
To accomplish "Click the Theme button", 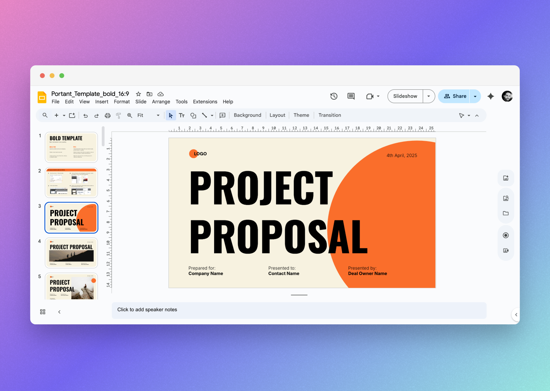I will point(302,115).
